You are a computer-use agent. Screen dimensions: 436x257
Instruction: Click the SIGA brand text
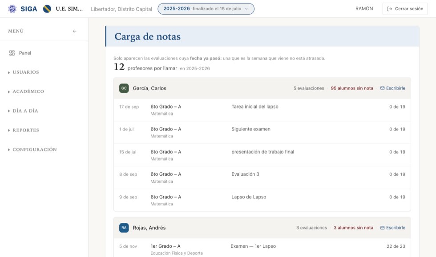point(28,9)
